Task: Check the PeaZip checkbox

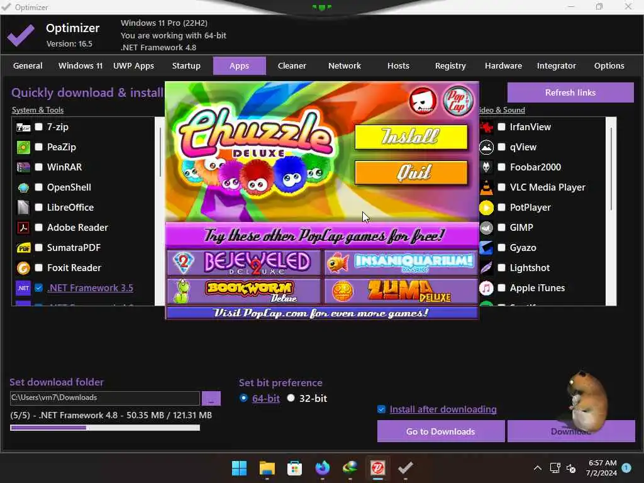Action: coord(38,147)
